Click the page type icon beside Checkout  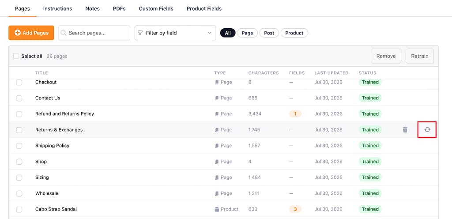[x=217, y=82]
